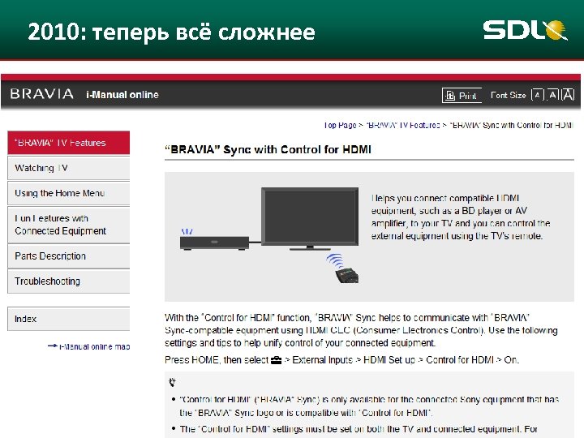
Task: Open Fun Features with Connected Equipment
Action: tap(68, 225)
